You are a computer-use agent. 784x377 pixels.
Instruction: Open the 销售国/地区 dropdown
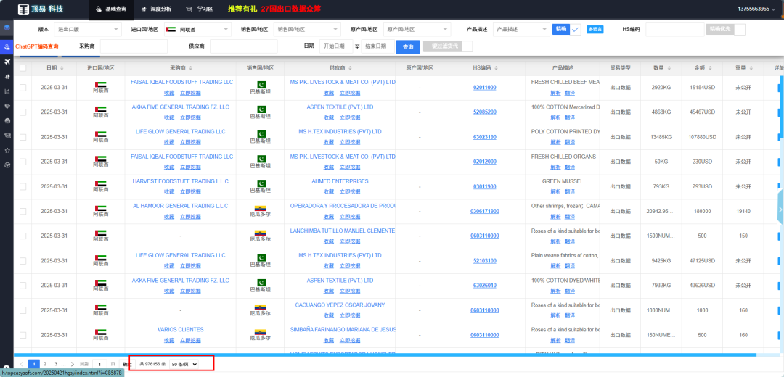coord(307,30)
